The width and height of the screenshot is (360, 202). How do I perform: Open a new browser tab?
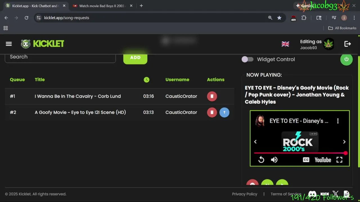(141, 6)
